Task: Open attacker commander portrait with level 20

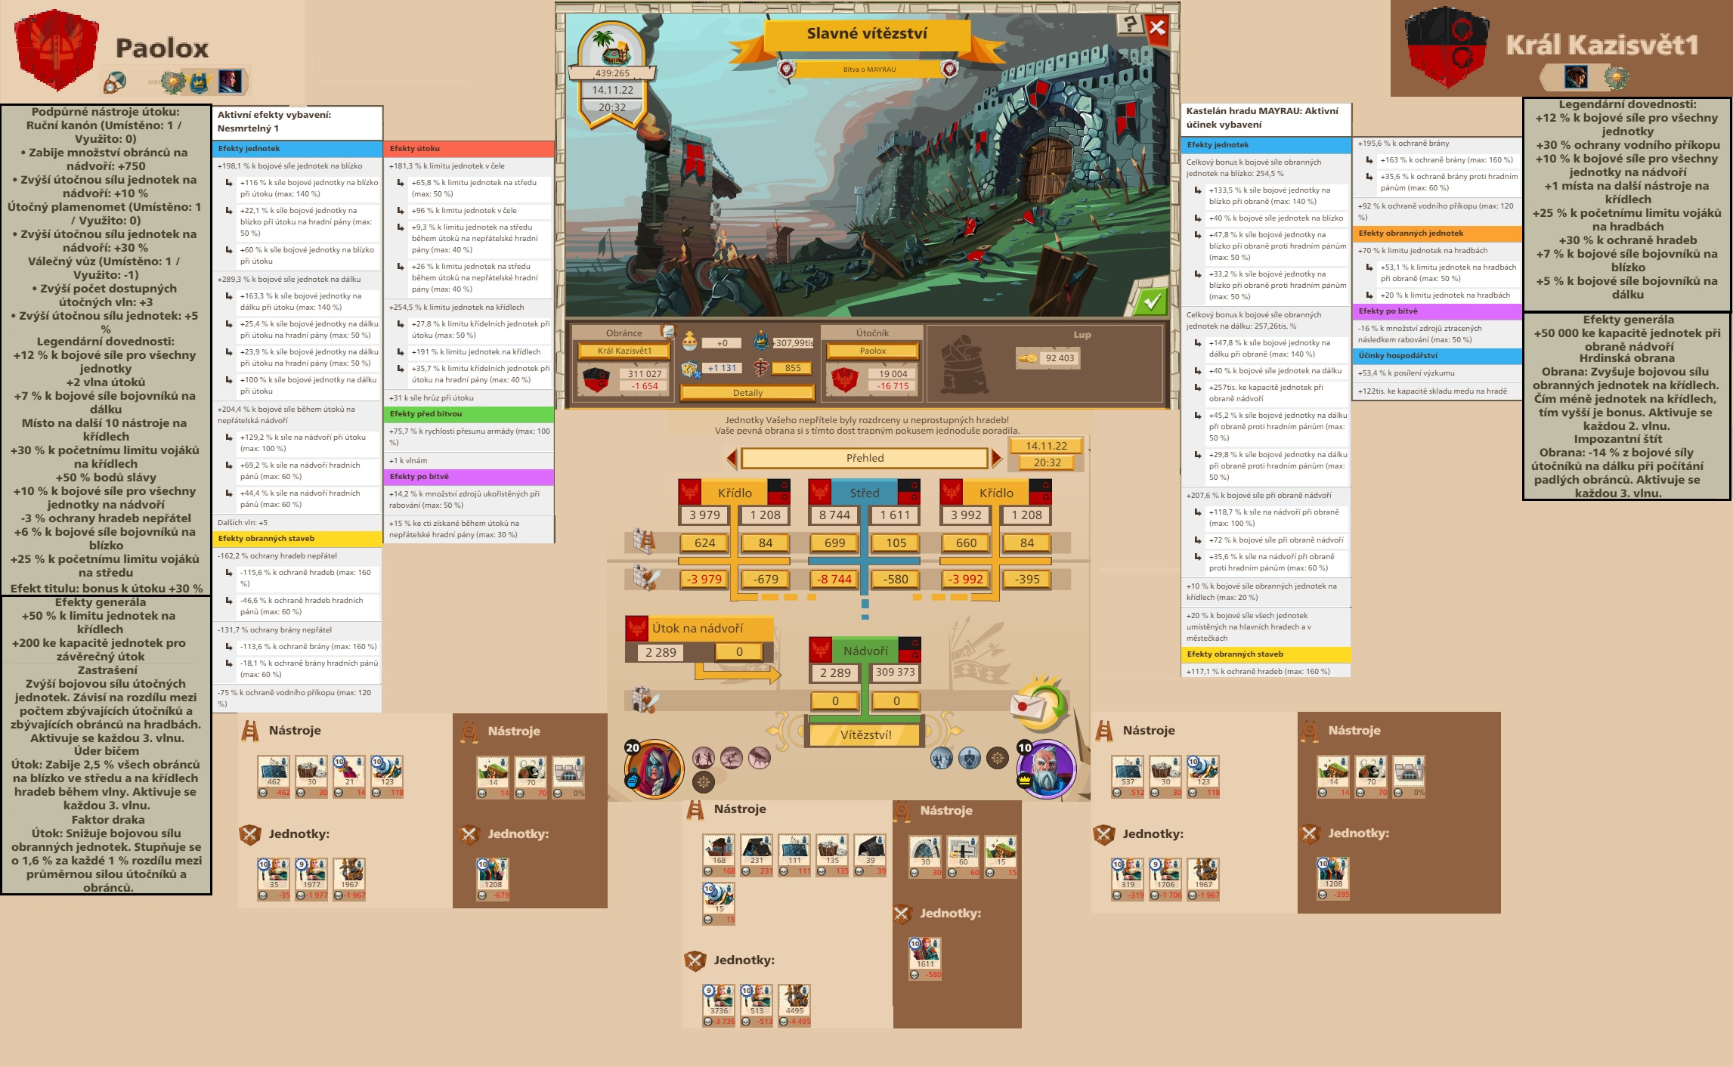Action: click(655, 769)
